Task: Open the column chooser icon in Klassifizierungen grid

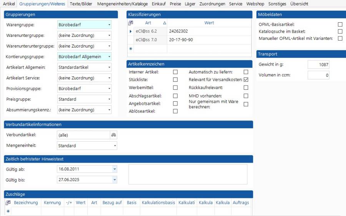Action: [130, 23]
